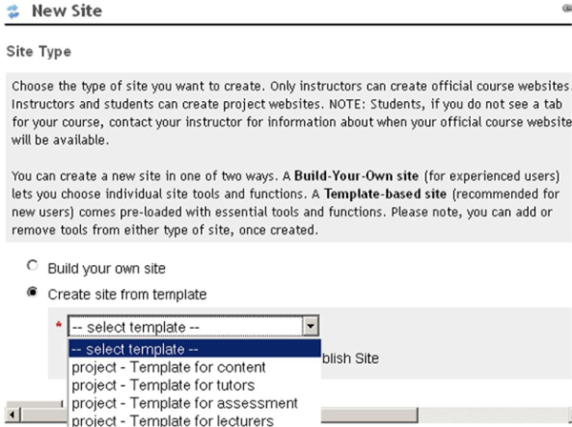Click the red required asterisk marker
This screenshot has width=572, height=427.
58,326
